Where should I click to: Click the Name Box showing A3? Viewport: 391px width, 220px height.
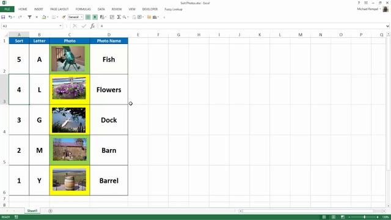[x=30, y=26]
